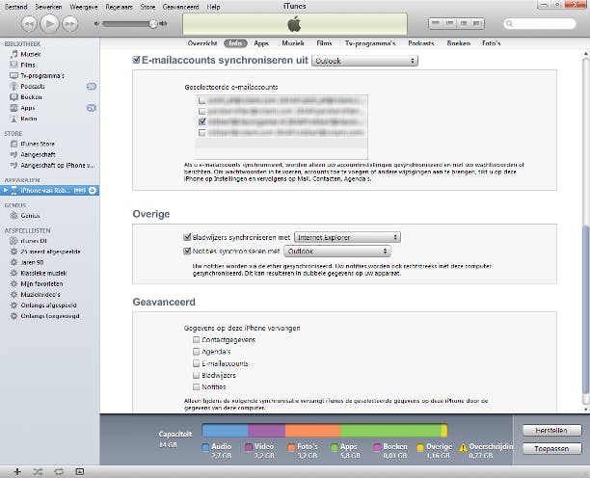
Task: Switch to the Overzicht tab
Action: (x=202, y=43)
